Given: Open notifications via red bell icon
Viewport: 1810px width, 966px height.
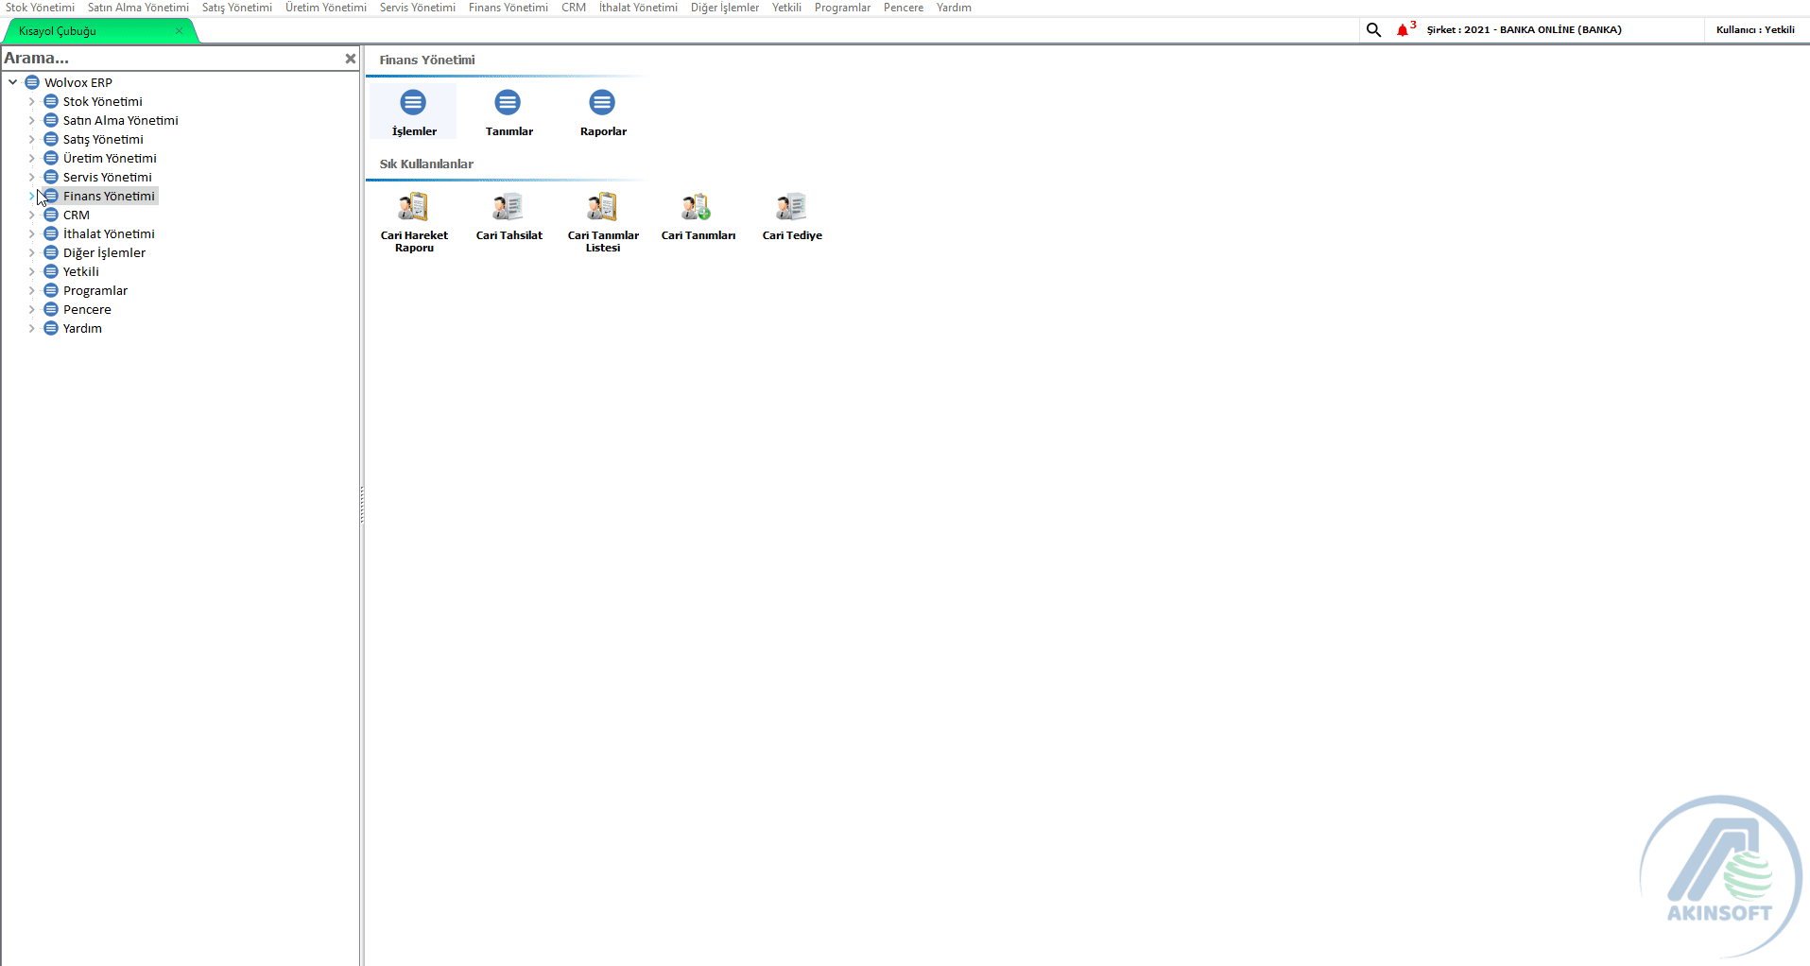Looking at the screenshot, I should [1403, 30].
